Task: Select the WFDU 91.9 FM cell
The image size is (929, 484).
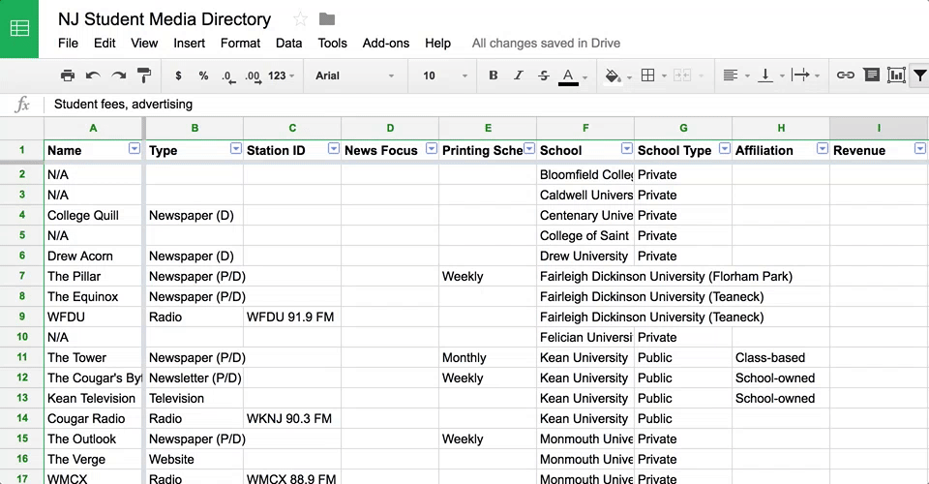Action: click(292, 317)
